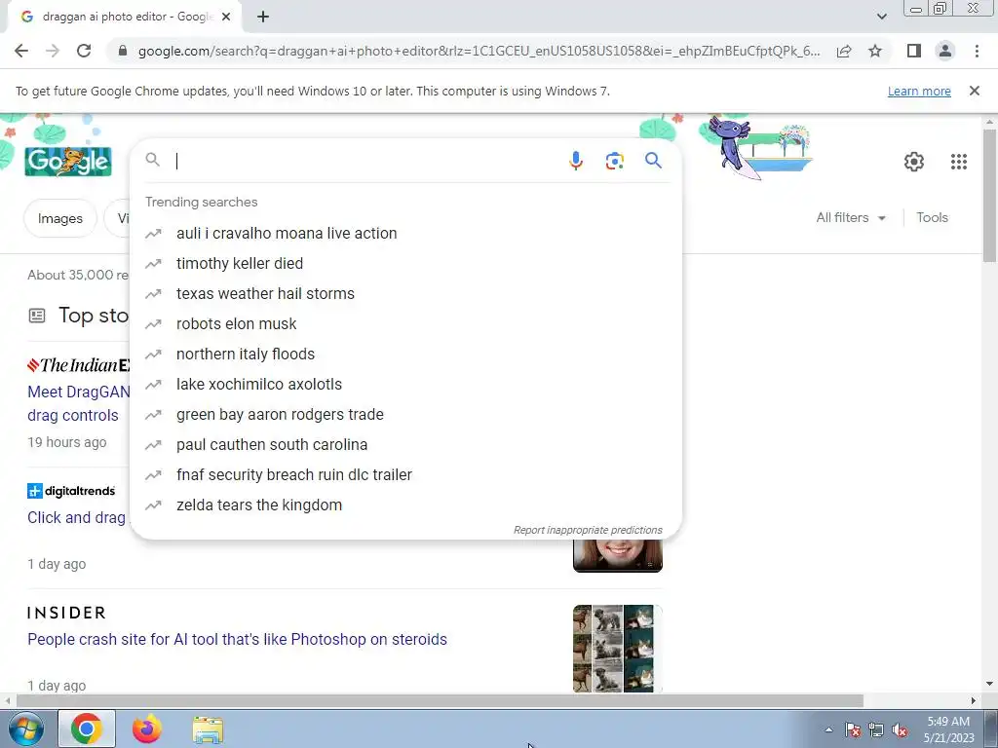Click the blue search magnifier button
998x748 pixels.
point(653,161)
